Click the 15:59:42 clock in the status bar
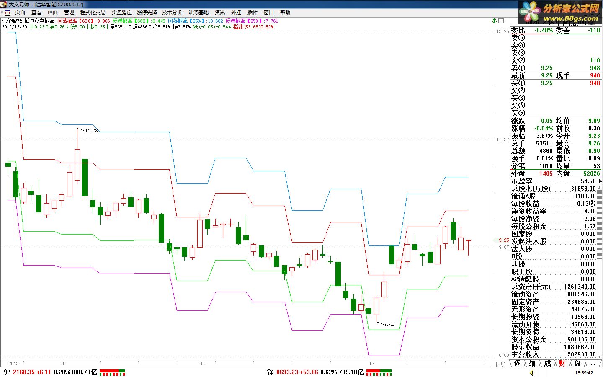Image resolution: width=603 pixels, height=377 pixels. [x=584, y=373]
